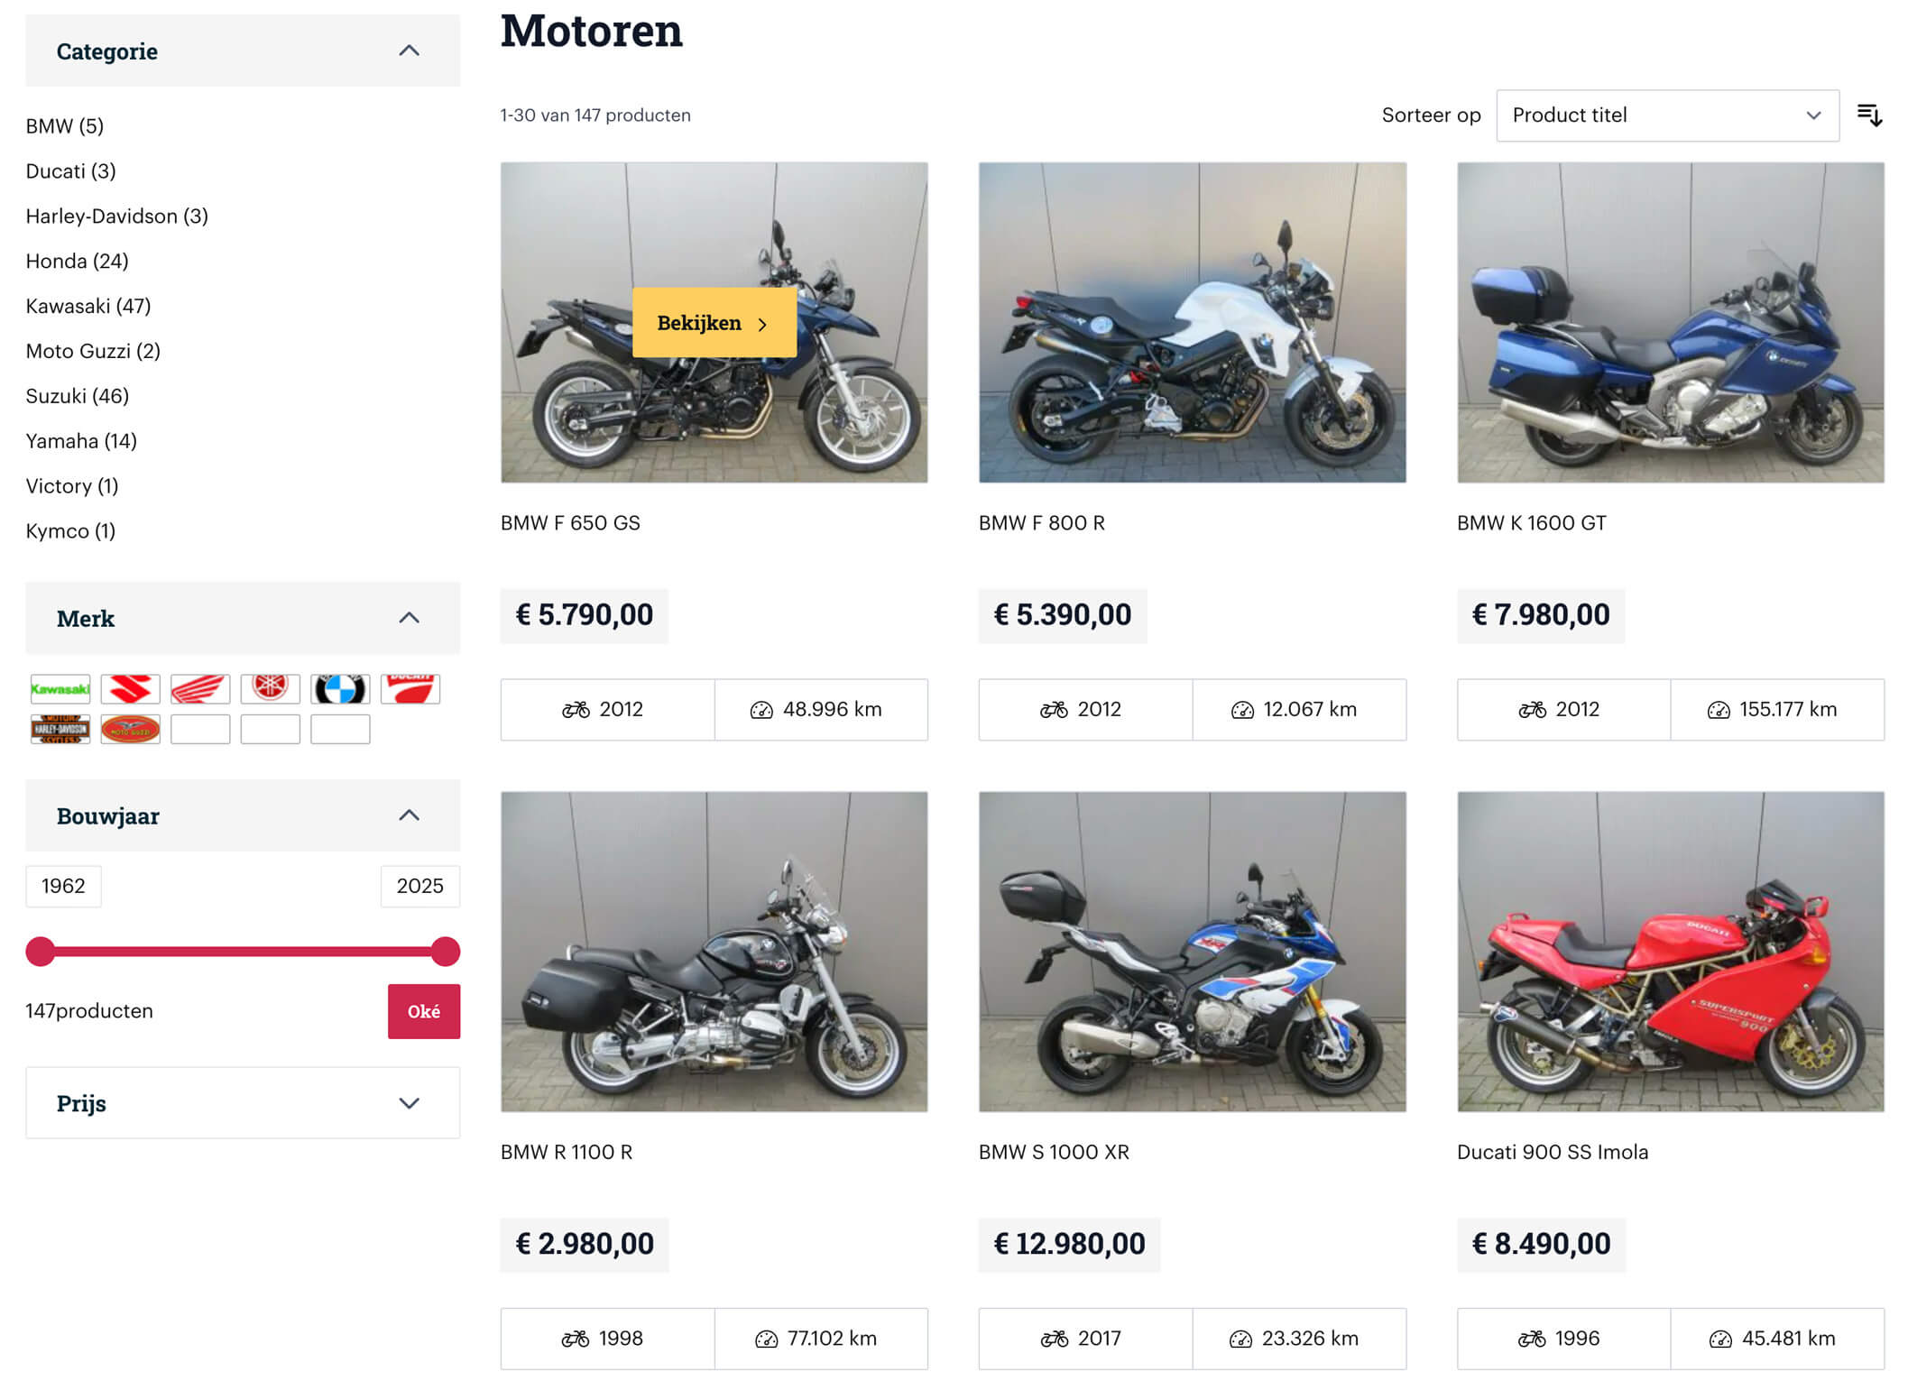Pick the Yamaha brand logo
The image size is (1908, 1381).
click(x=270, y=689)
